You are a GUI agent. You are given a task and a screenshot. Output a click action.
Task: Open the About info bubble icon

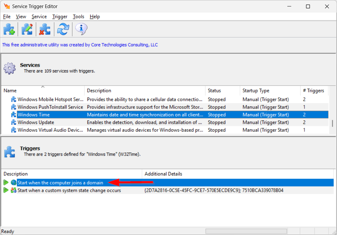81,29
